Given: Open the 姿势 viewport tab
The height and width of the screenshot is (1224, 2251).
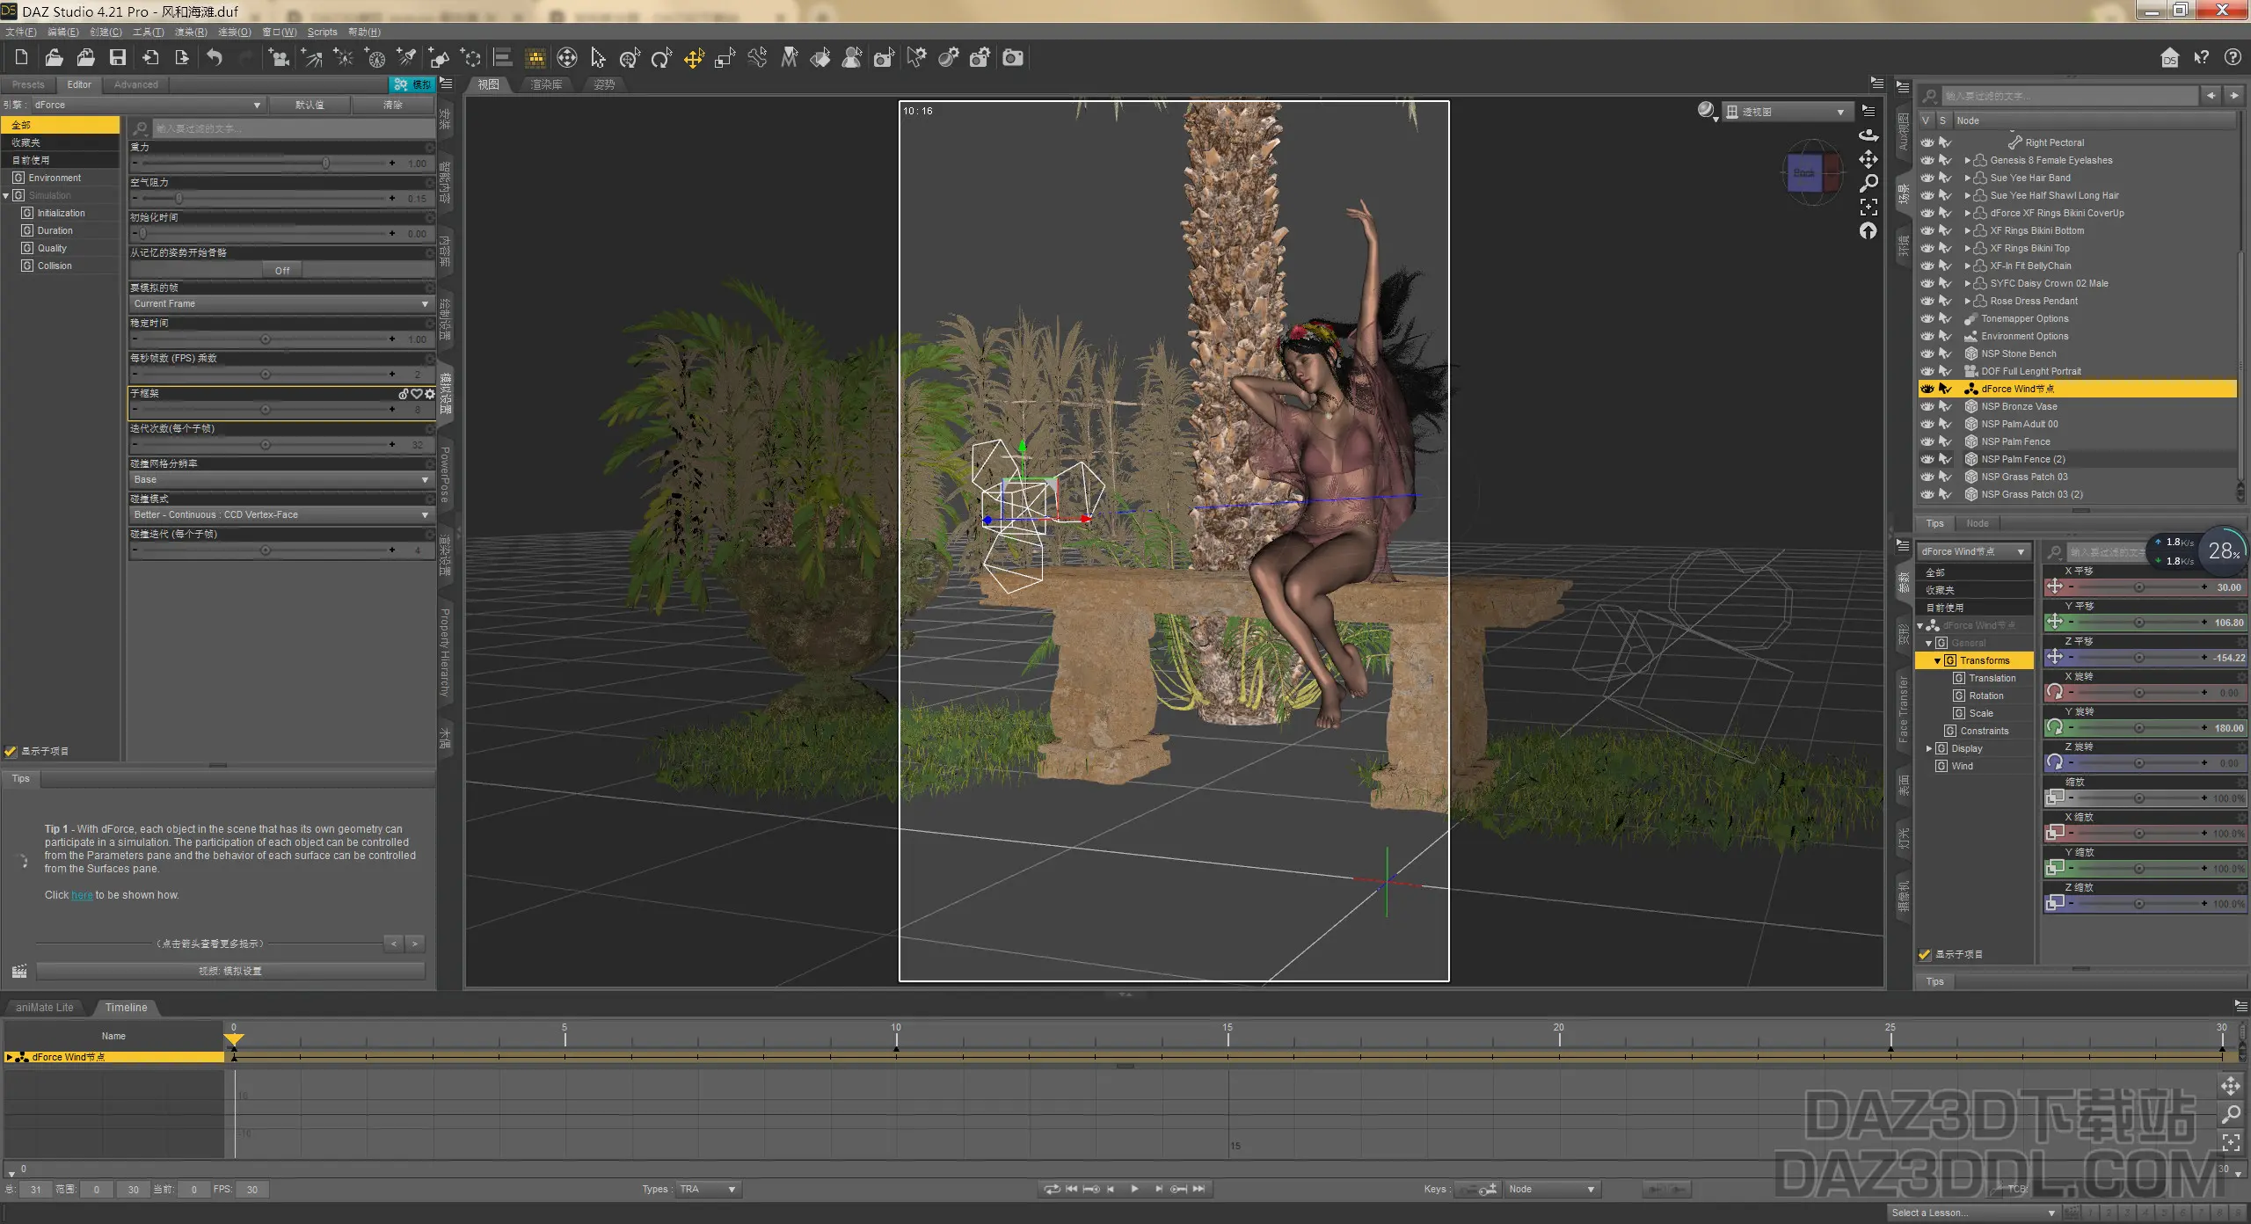Looking at the screenshot, I should [604, 84].
